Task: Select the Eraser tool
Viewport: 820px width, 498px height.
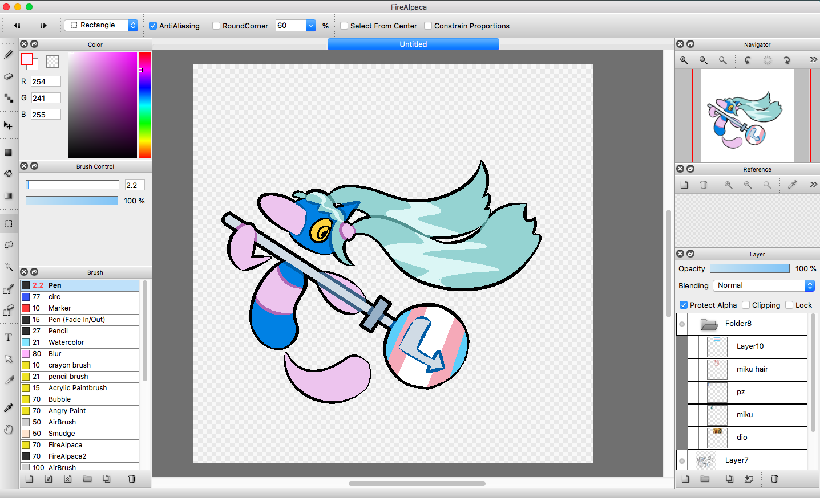Action: (x=8, y=76)
